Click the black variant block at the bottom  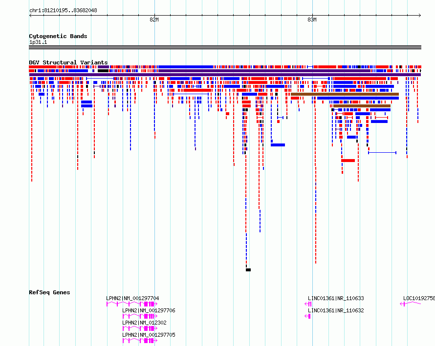click(248, 270)
